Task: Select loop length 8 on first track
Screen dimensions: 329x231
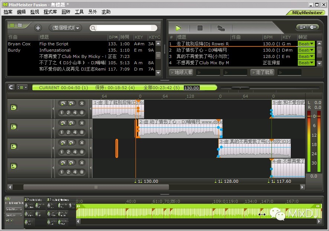Action: click(82, 113)
